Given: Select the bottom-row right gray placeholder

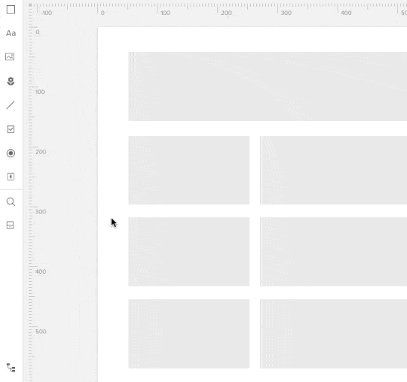Looking at the screenshot, I should click(334, 334).
